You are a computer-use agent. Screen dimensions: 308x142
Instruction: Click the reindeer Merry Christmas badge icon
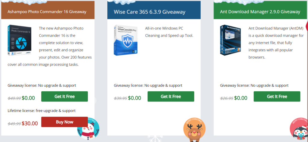pyautogui.click(x=195, y=129)
